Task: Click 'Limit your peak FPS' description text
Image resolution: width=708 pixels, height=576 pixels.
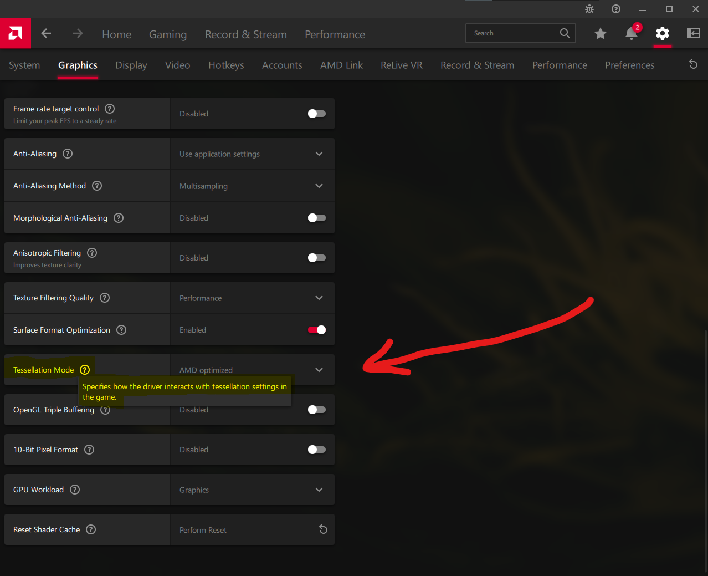Action: 65,121
